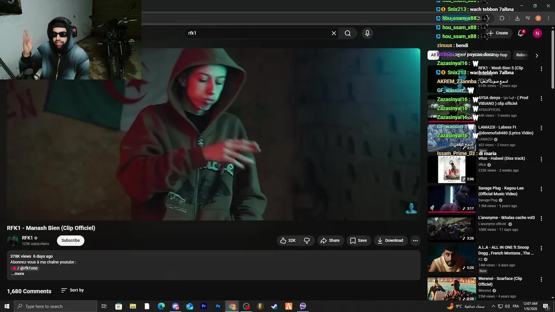Viewport: 555px width, 312px height.
Task: Share the RFK1 video
Action: tap(330, 240)
